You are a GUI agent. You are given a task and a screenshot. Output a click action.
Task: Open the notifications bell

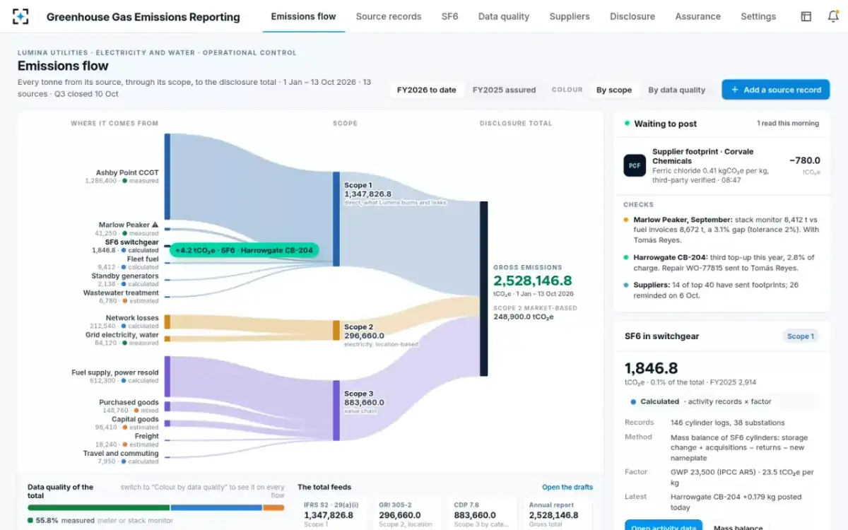click(x=833, y=16)
